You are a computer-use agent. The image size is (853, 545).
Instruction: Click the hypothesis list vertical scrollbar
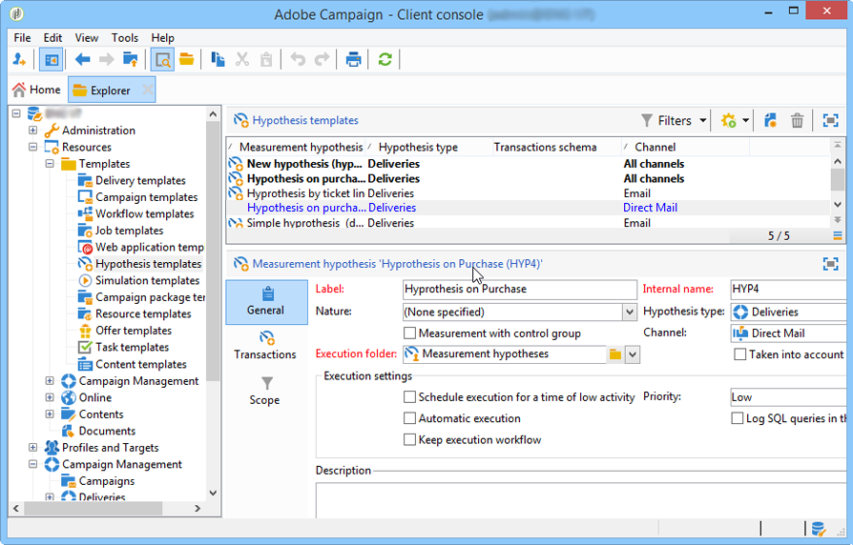pos(837,181)
